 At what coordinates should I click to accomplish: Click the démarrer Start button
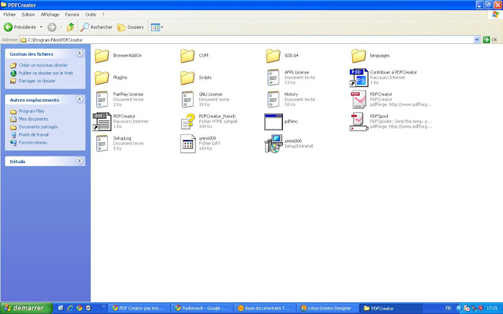[23, 308]
